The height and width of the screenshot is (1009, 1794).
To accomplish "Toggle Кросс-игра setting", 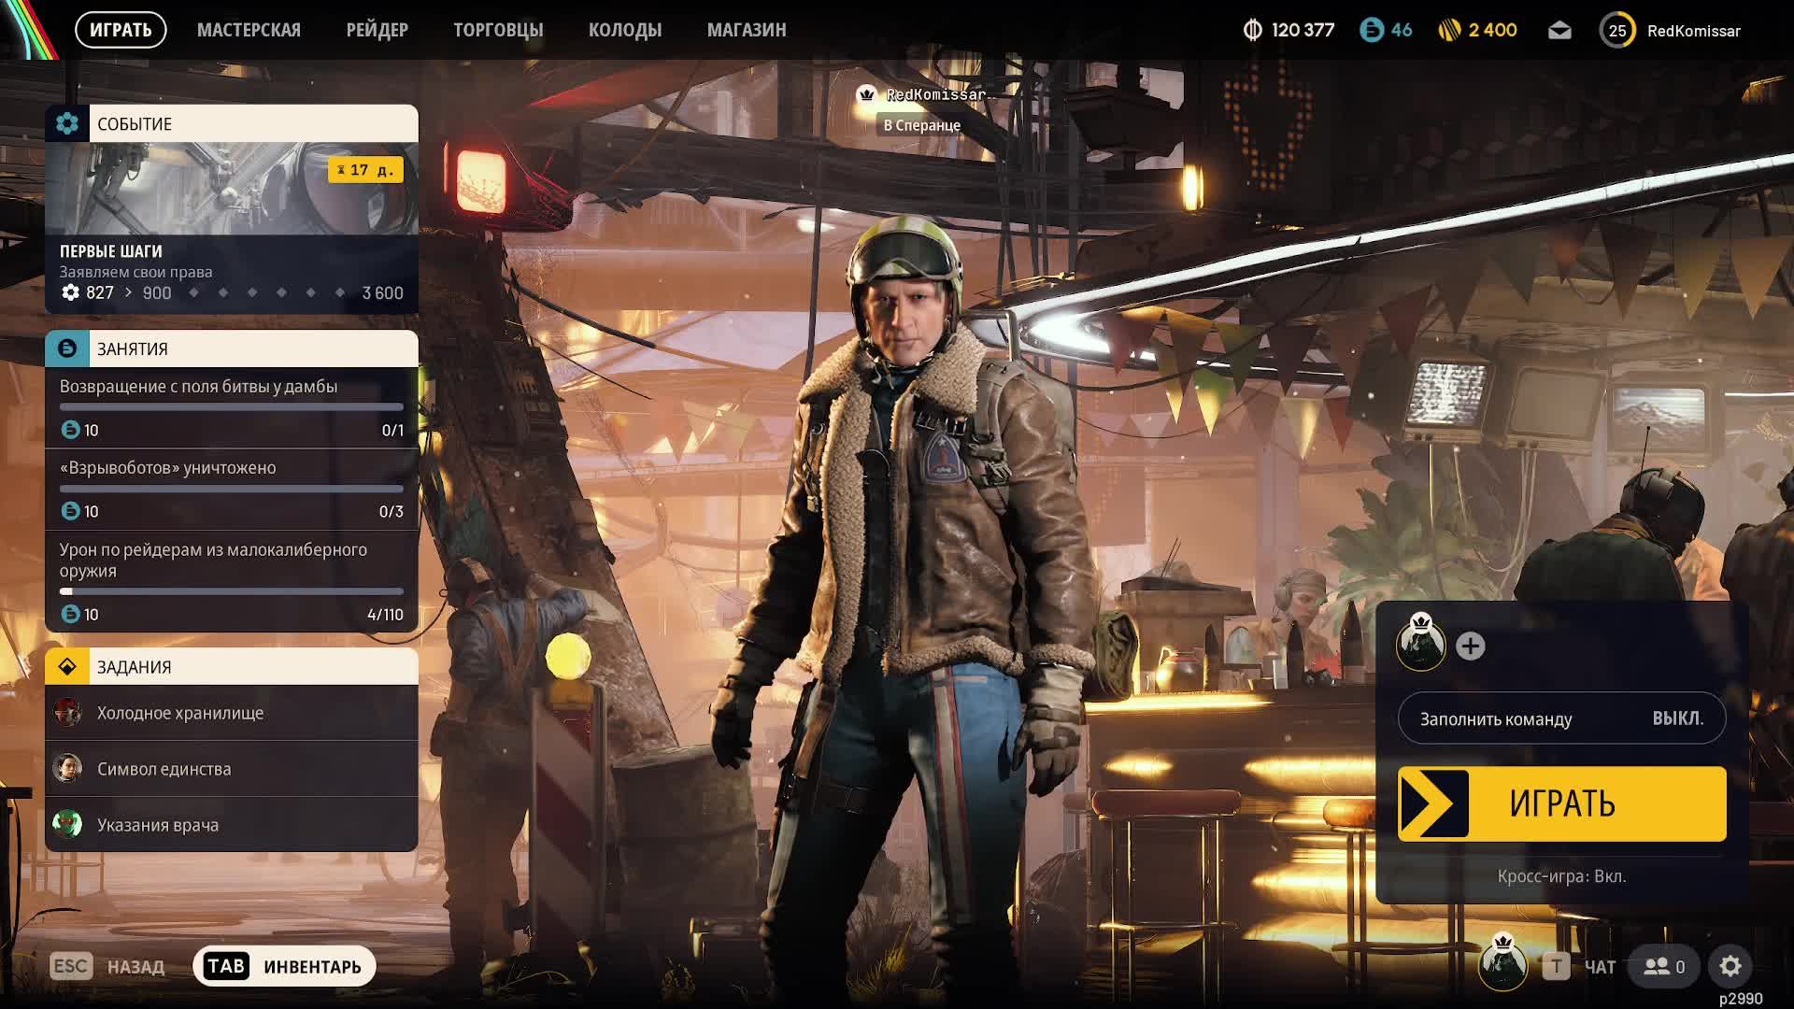I will click(x=1561, y=876).
